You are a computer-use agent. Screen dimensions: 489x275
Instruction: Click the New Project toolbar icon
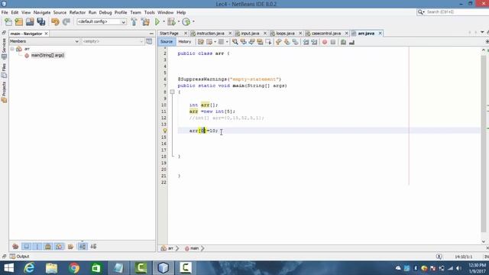tap(19, 22)
